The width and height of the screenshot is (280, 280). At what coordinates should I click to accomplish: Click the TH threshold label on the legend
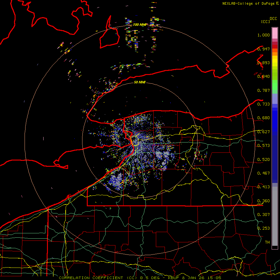[x=267, y=242]
